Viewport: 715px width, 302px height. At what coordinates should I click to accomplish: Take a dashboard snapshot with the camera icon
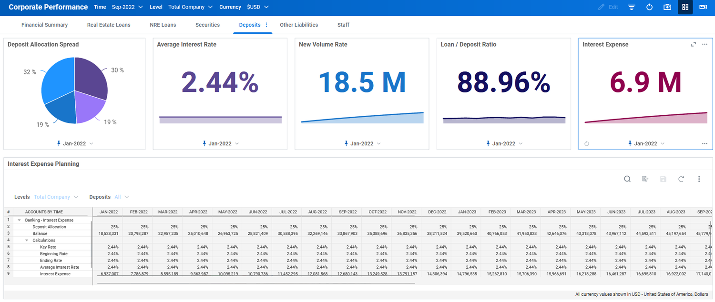pyautogui.click(x=667, y=7)
